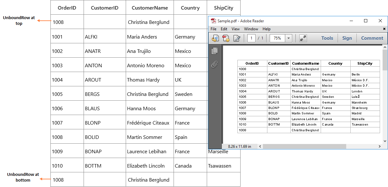Click the vertical scrollbar thumb in PDF

tap(385, 60)
